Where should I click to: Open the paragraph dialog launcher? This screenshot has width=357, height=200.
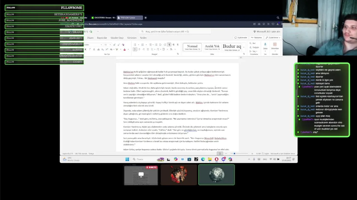(x=178, y=54)
